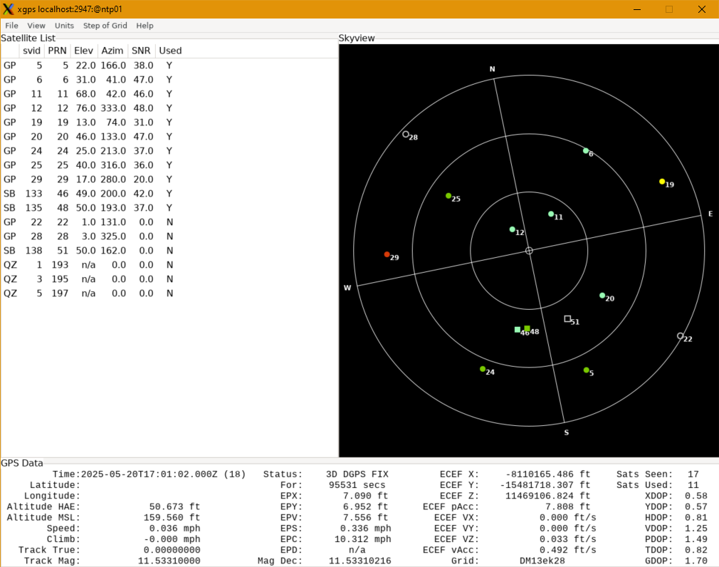Click the Grid value DM13ek28
This screenshot has height=567, width=719.
pos(542,561)
